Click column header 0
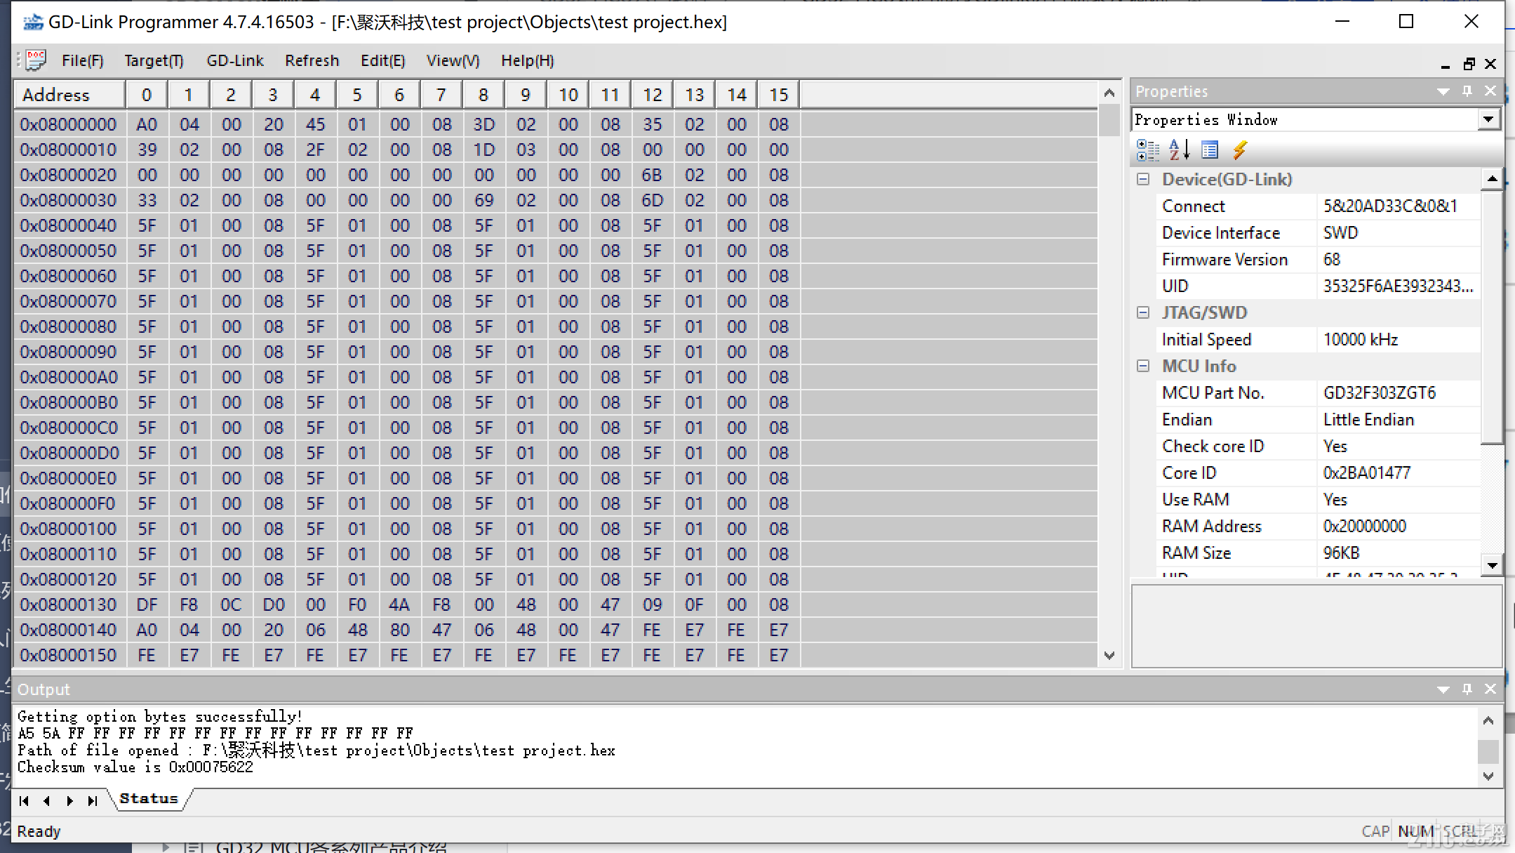 tap(146, 94)
